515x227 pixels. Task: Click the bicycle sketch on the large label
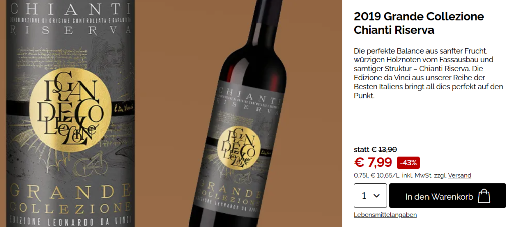pyautogui.click(x=91, y=166)
